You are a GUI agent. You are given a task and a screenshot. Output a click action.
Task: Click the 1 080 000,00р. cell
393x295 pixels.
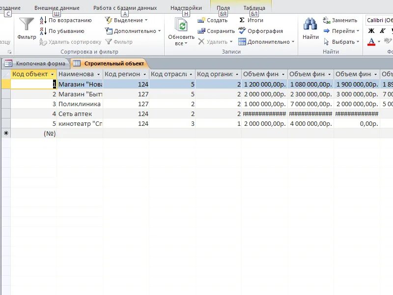pos(311,84)
